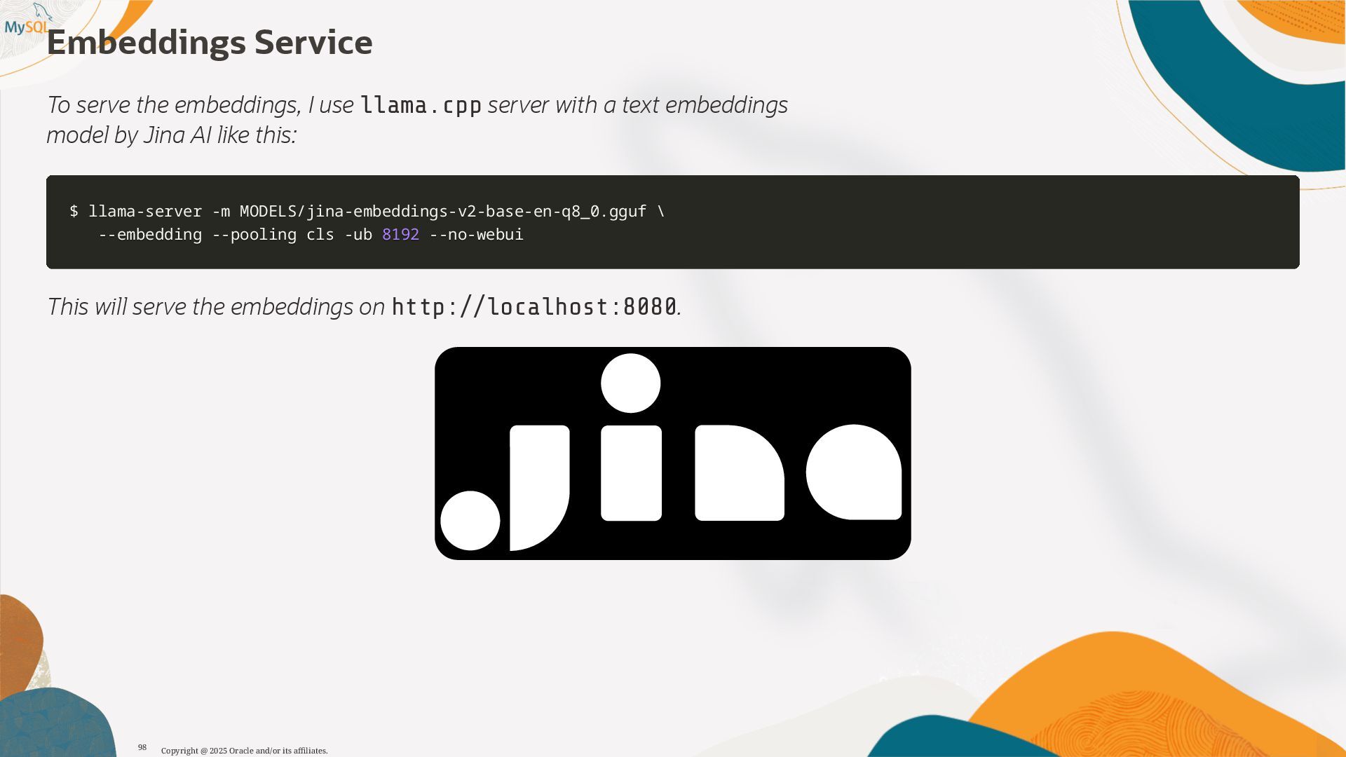Click the 'i' stem in Jina logo
Viewport: 1346px width, 757px height.
[631, 473]
